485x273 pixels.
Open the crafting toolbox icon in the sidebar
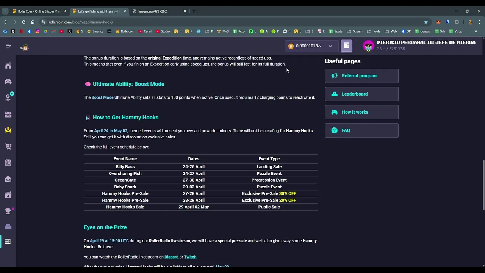click(x=8, y=195)
